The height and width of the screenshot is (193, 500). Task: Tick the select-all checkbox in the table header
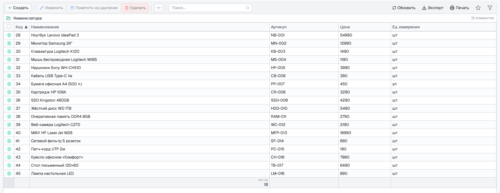click(x=9, y=27)
